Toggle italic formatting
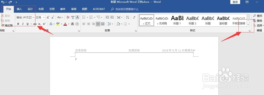This screenshot has height=95, width=264. [x=23, y=24]
